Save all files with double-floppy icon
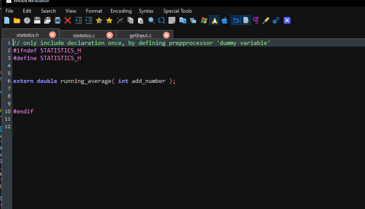This screenshot has width=365, height=209. pos(47,20)
